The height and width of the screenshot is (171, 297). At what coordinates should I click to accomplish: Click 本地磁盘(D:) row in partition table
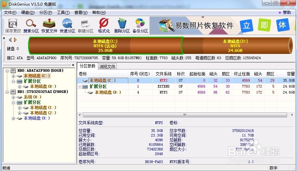(x=187, y=92)
